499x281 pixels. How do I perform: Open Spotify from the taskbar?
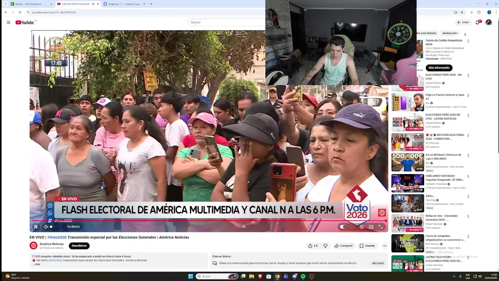point(303,276)
